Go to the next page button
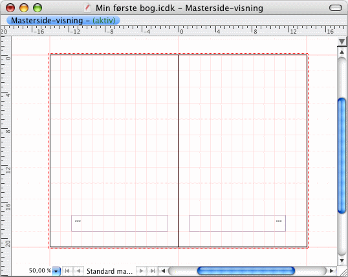 tap(141, 271)
